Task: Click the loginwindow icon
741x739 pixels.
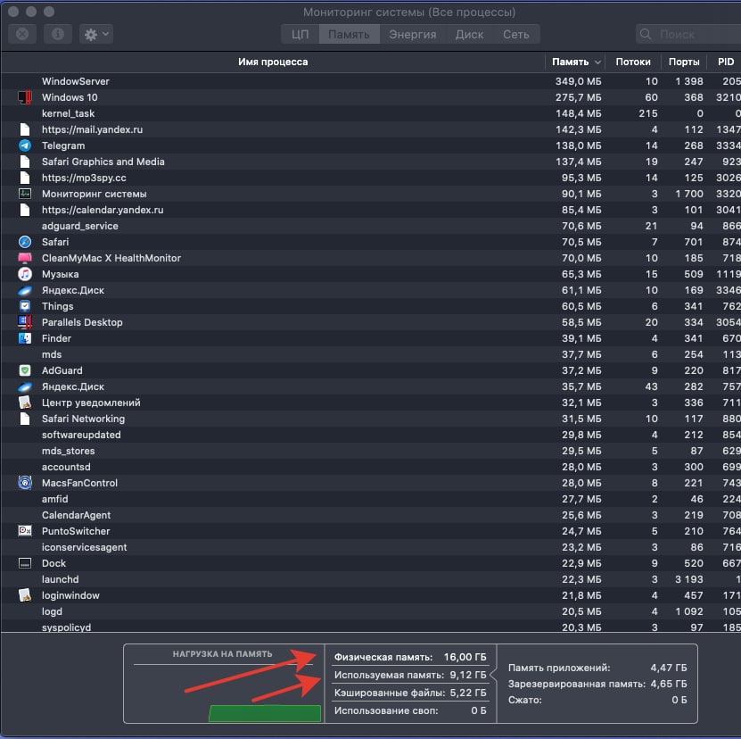Action: click(25, 595)
